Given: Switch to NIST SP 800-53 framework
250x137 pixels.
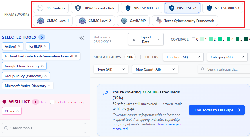Looking at the screenshot, I should (223, 8).
